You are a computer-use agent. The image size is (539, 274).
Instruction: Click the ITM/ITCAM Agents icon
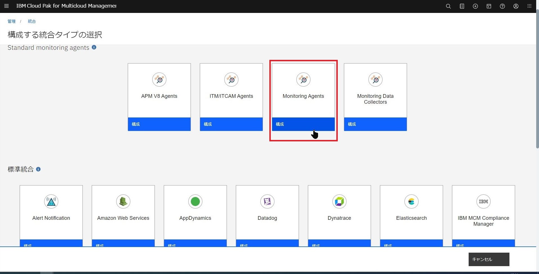231,80
